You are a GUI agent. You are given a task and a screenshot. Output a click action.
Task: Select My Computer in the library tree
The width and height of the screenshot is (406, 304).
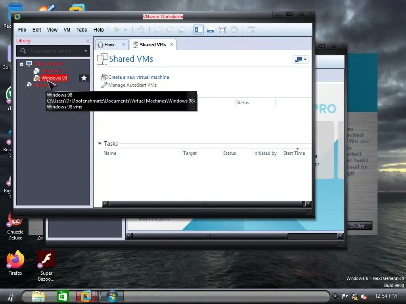pos(49,64)
